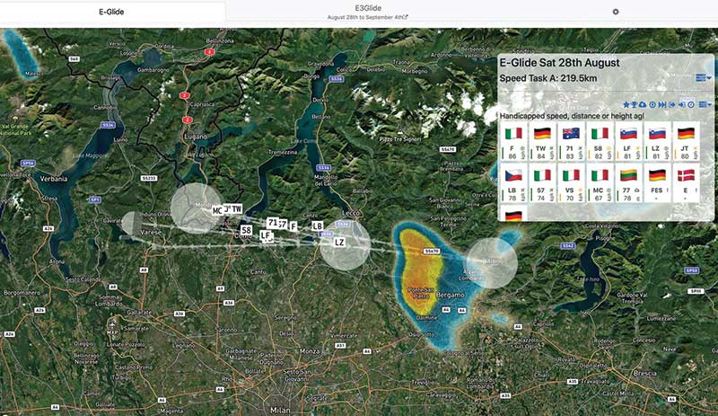Select pilot FES card with German flag
The width and height of the screenshot is (718, 416).
(656, 183)
